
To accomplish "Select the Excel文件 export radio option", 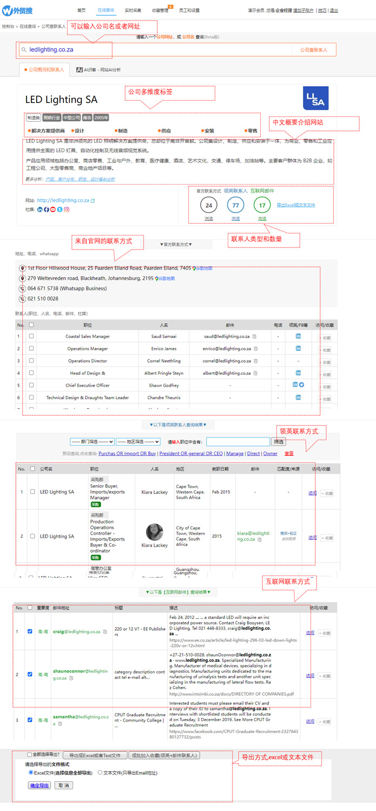I will tap(31, 773).
